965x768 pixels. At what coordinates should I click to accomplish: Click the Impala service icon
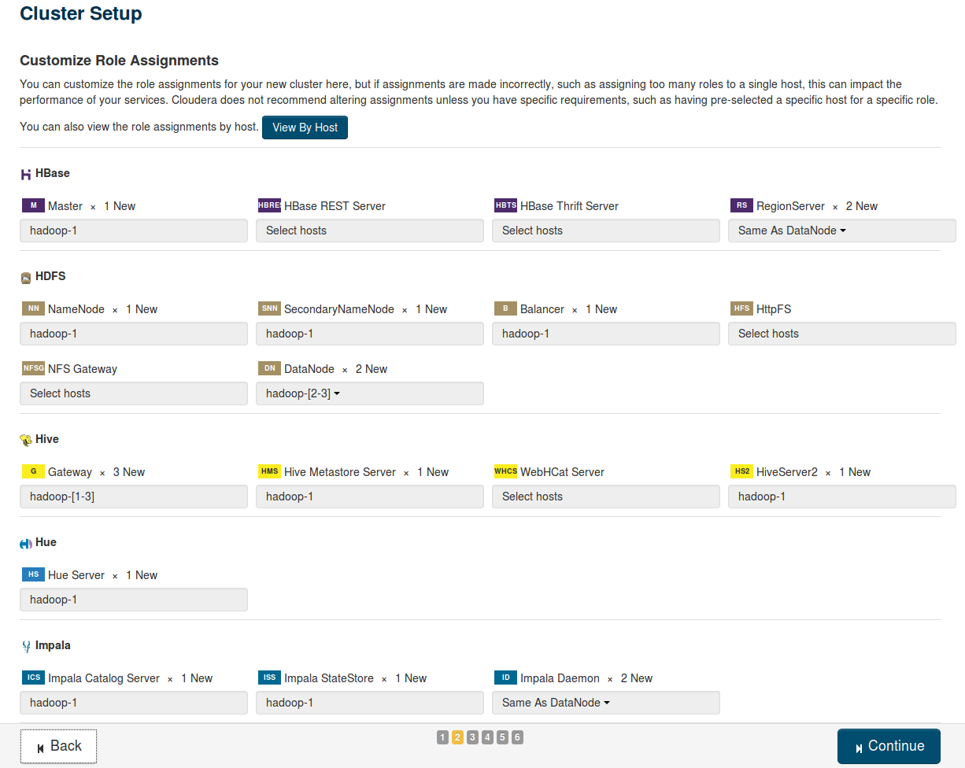26,646
